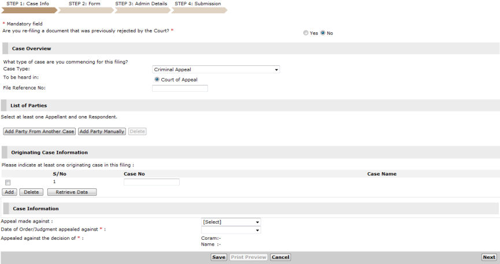Select No for re-filing rejected document
Image resolution: width=500 pixels, height=264 pixels.
(x=323, y=34)
